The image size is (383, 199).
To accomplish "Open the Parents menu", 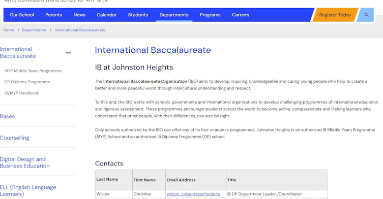I will pyautogui.click(x=53, y=15).
